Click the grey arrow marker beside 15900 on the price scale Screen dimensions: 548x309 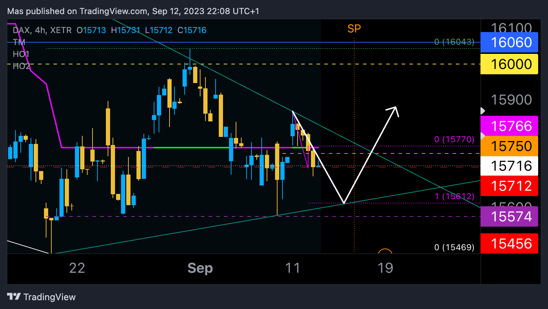coord(483,111)
